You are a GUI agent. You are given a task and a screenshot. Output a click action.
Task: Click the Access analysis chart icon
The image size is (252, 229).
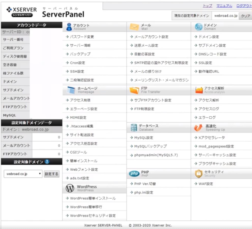tap(199, 90)
